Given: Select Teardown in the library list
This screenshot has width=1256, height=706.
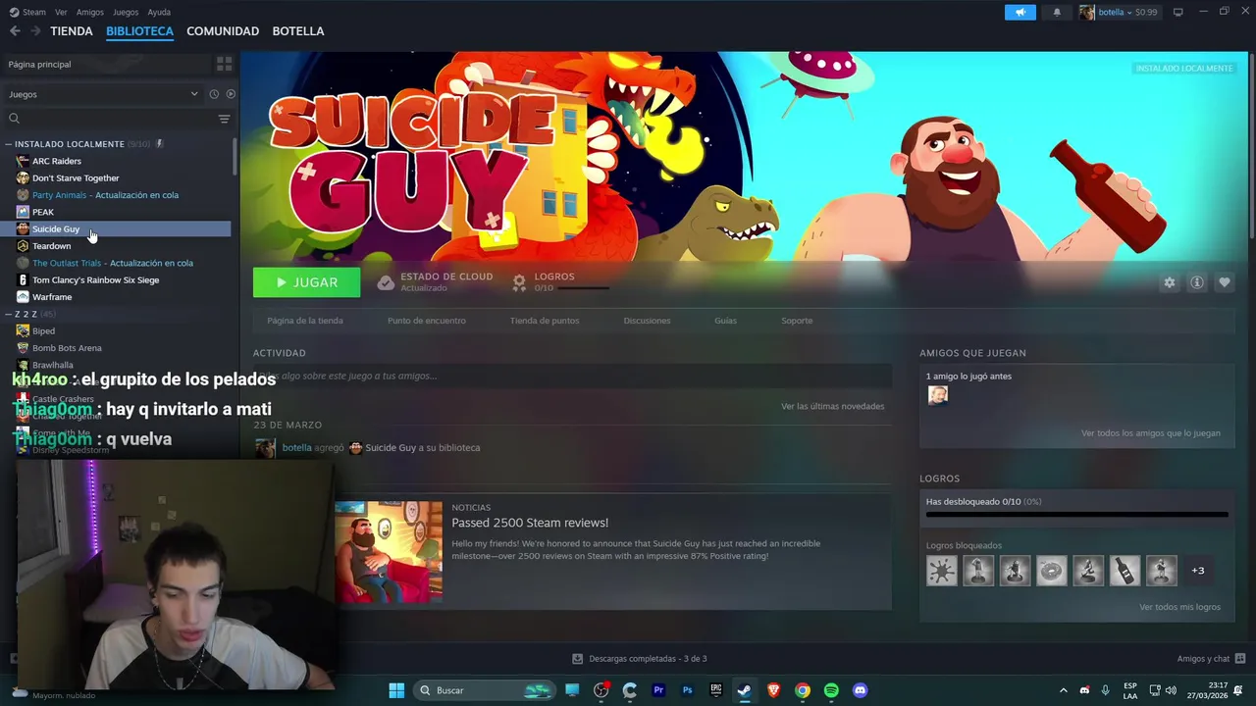Looking at the screenshot, I should point(51,246).
